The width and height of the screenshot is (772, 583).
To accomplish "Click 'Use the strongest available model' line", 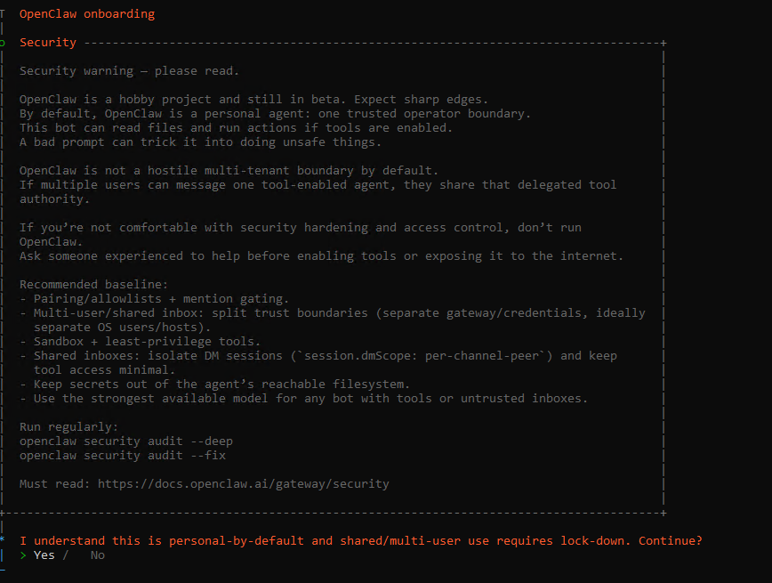I will (x=304, y=398).
